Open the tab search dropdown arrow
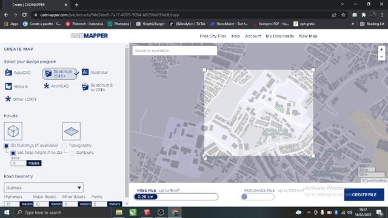 point(342,4)
